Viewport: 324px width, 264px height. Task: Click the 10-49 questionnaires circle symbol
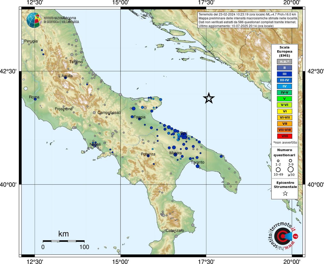click(x=278, y=170)
